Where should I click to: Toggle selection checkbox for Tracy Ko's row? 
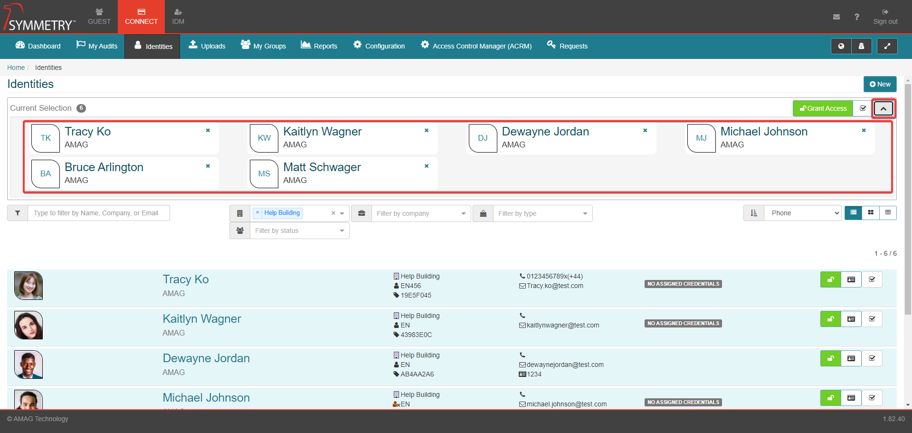[x=872, y=279]
